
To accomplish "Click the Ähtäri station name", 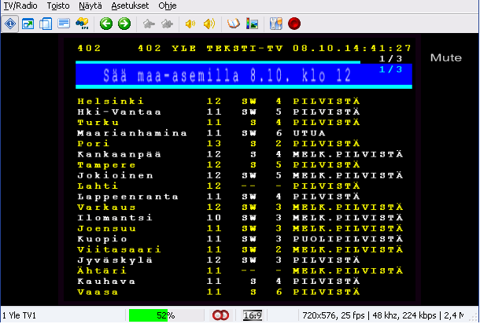I will [x=102, y=271].
